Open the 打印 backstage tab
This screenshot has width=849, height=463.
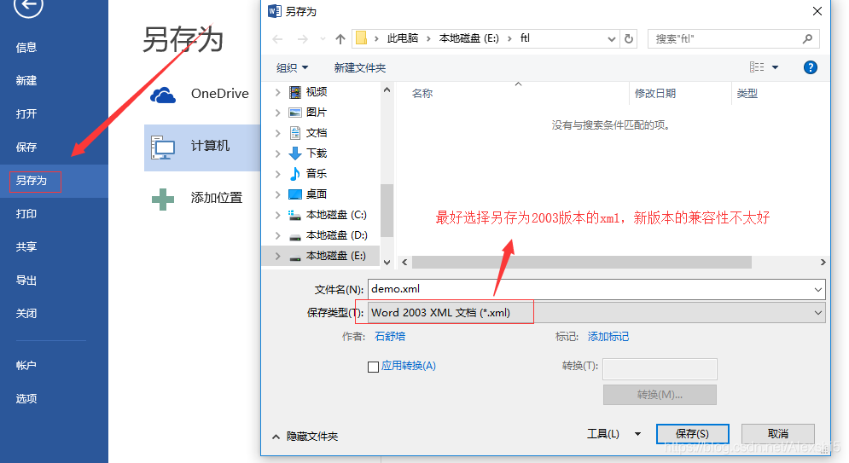26,214
